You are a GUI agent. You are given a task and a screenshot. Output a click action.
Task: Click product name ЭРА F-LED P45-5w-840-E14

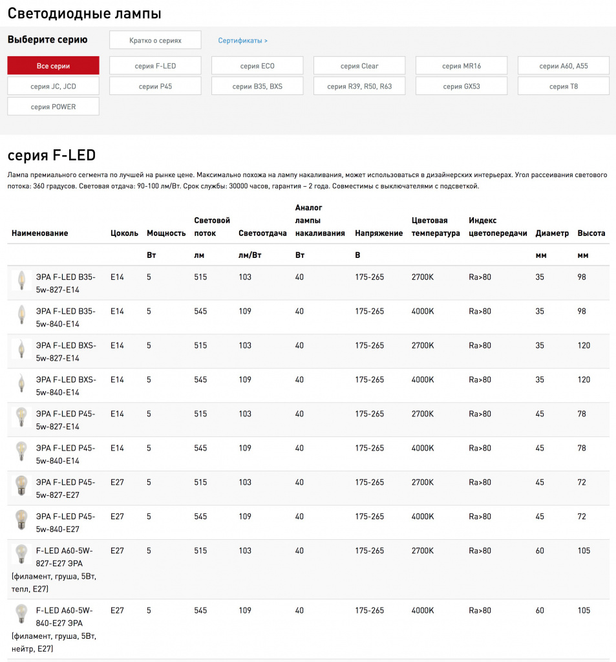[66, 454]
